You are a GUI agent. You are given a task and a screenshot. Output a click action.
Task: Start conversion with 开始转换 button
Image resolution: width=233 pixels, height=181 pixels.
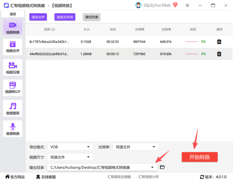pyautogui.click(x=199, y=157)
